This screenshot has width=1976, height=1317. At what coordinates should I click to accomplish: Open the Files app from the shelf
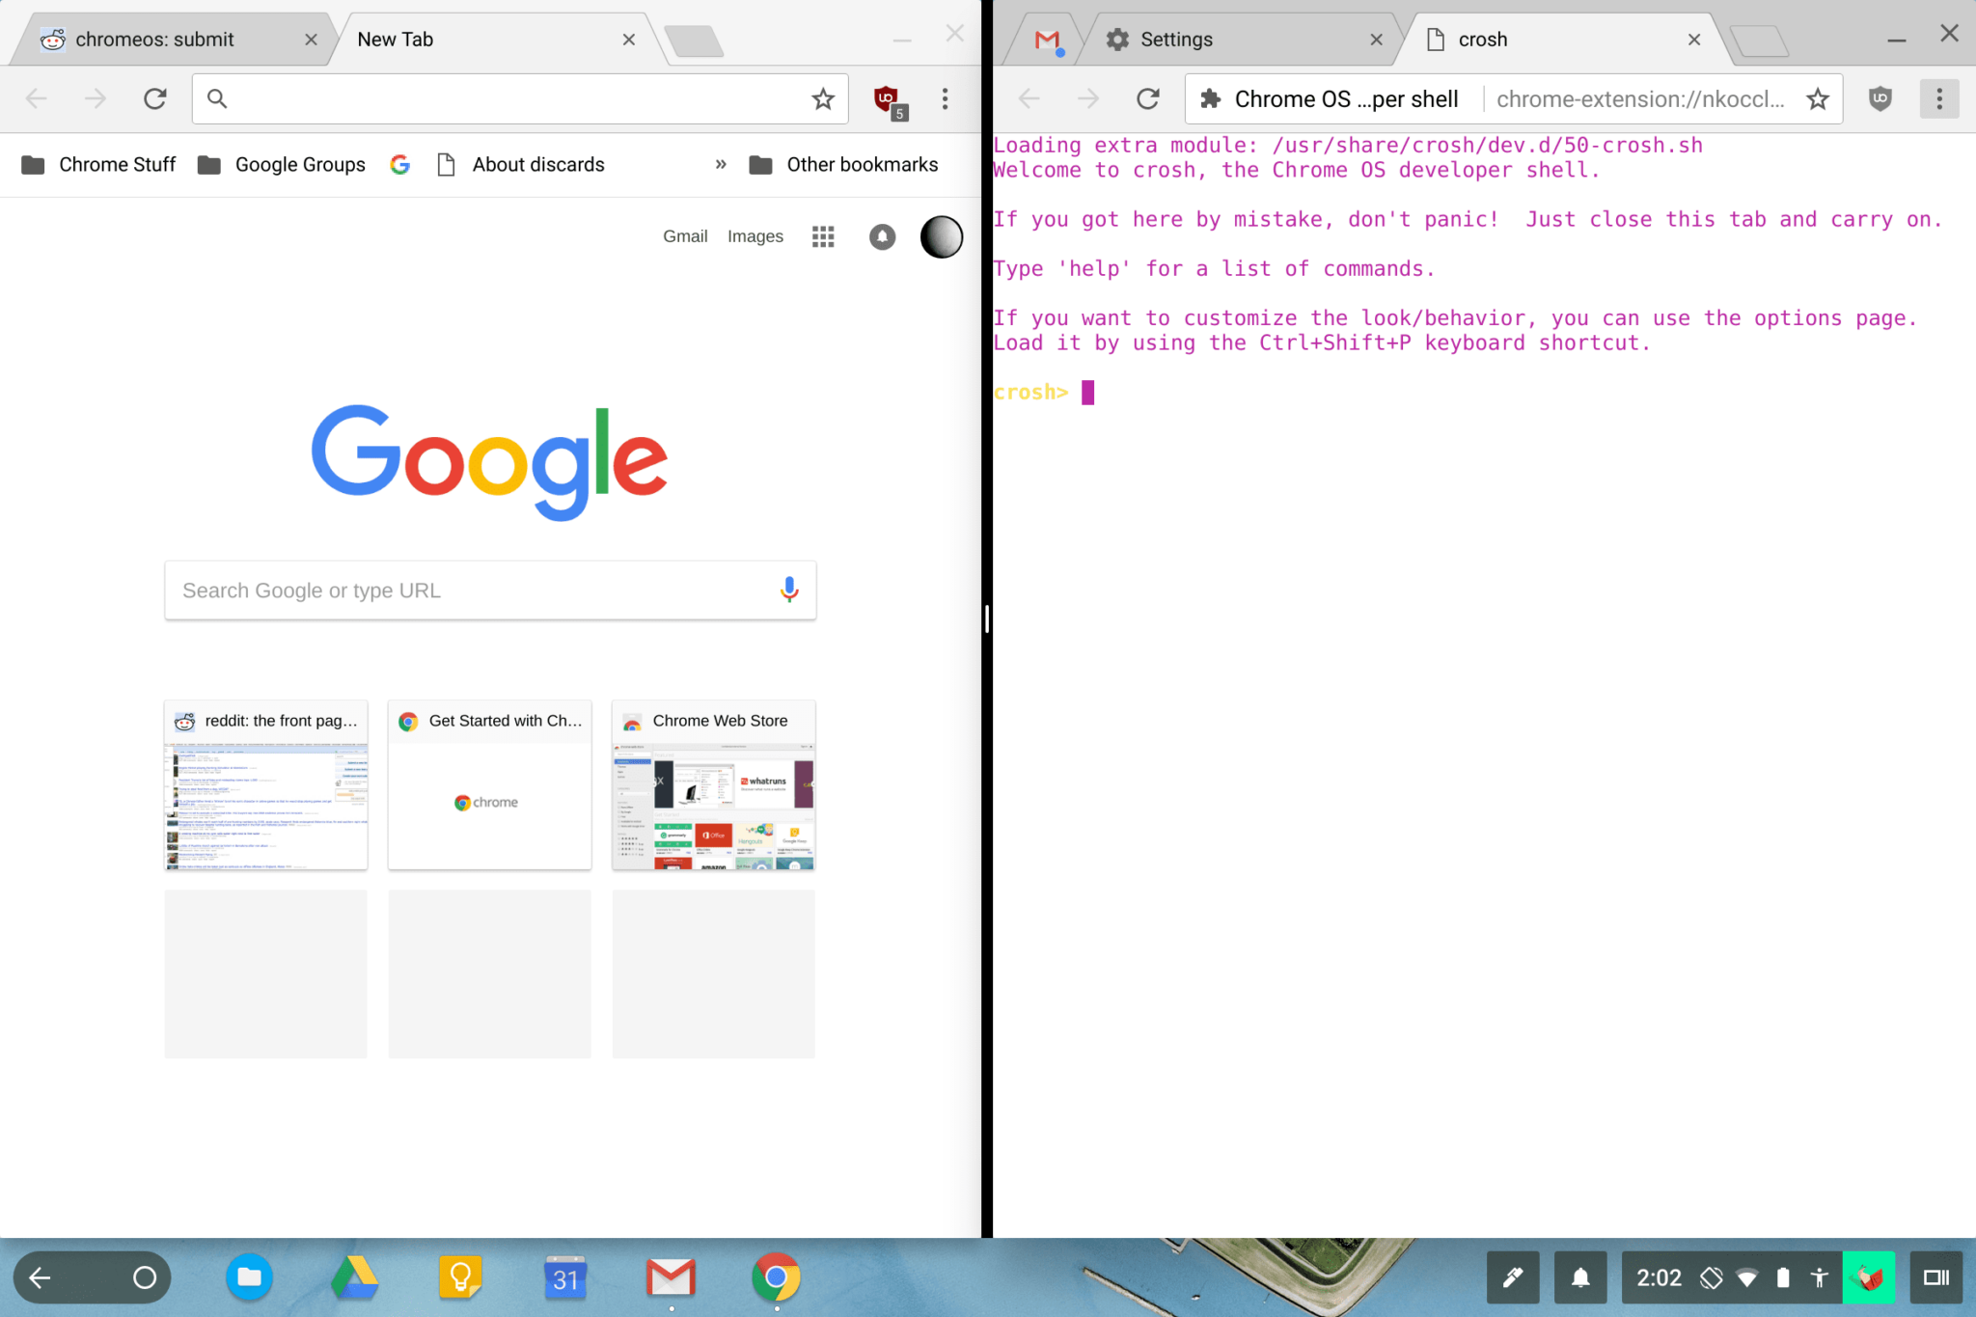249,1277
